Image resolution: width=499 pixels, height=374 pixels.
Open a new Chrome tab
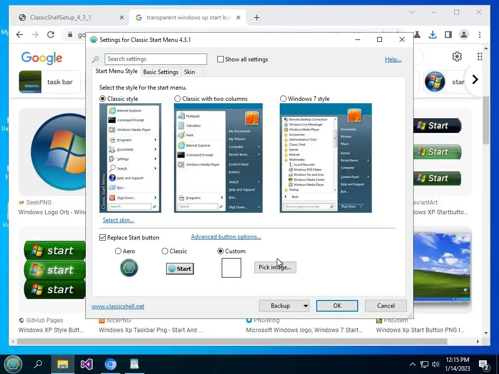pyautogui.click(x=257, y=18)
